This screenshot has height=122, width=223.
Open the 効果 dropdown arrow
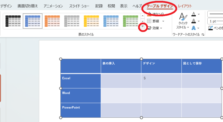(x=161, y=28)
